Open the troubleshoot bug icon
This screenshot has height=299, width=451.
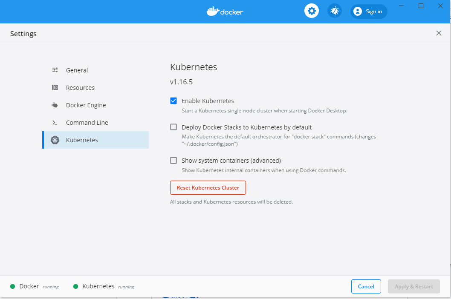point(335,11)
